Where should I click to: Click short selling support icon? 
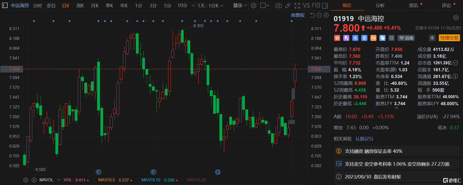tap(339, 164)
